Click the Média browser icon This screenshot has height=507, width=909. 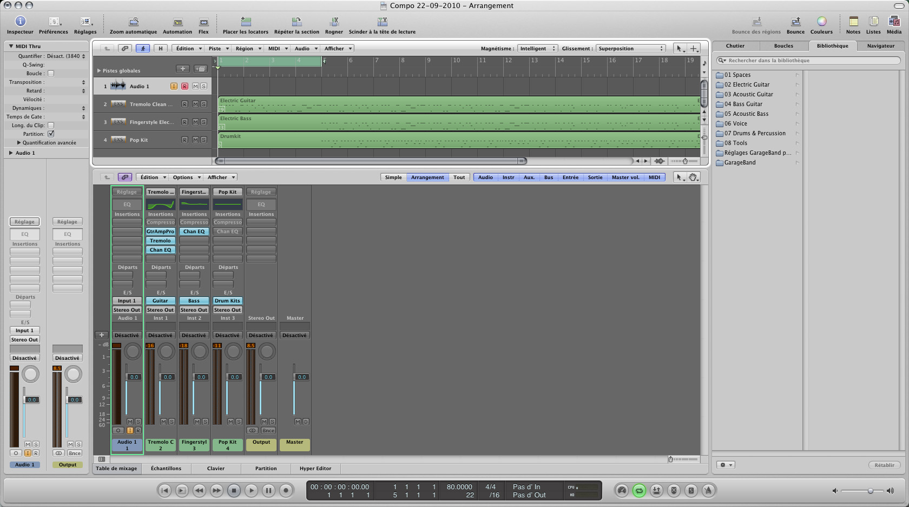click(x=894, y=22)
